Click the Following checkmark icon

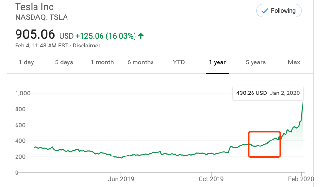[265, 11]
